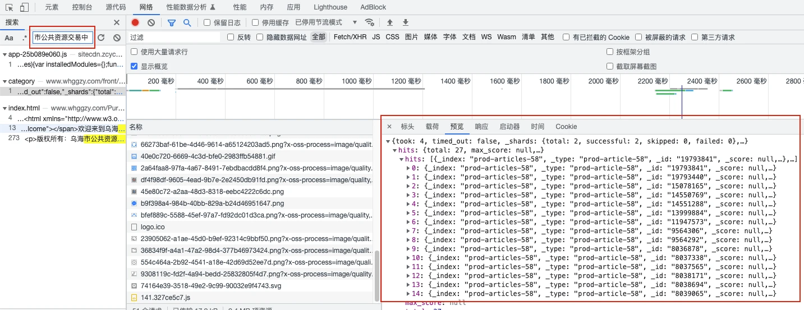Viewport: 804px width, 310px height.
Task: Open the 已停用节流模式 throttling dropdown
Action: [x=326, y=22]
